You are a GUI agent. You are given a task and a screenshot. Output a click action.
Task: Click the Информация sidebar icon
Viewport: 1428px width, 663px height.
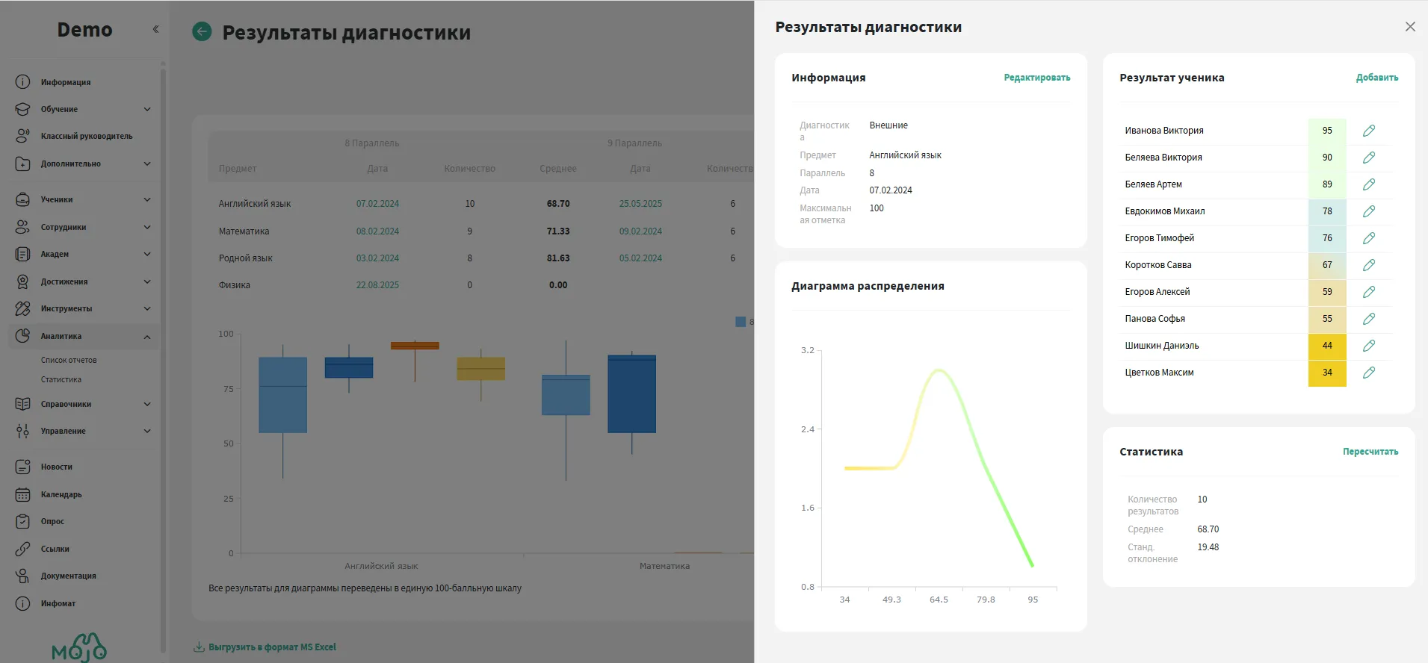click(23, 82)
